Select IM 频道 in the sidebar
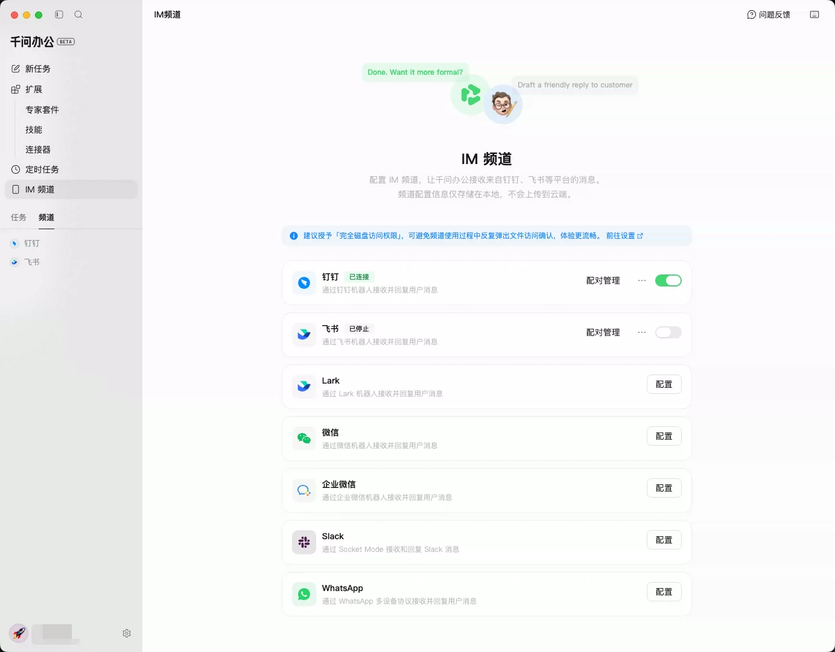The image size is (835, 652). coord(71,189)
